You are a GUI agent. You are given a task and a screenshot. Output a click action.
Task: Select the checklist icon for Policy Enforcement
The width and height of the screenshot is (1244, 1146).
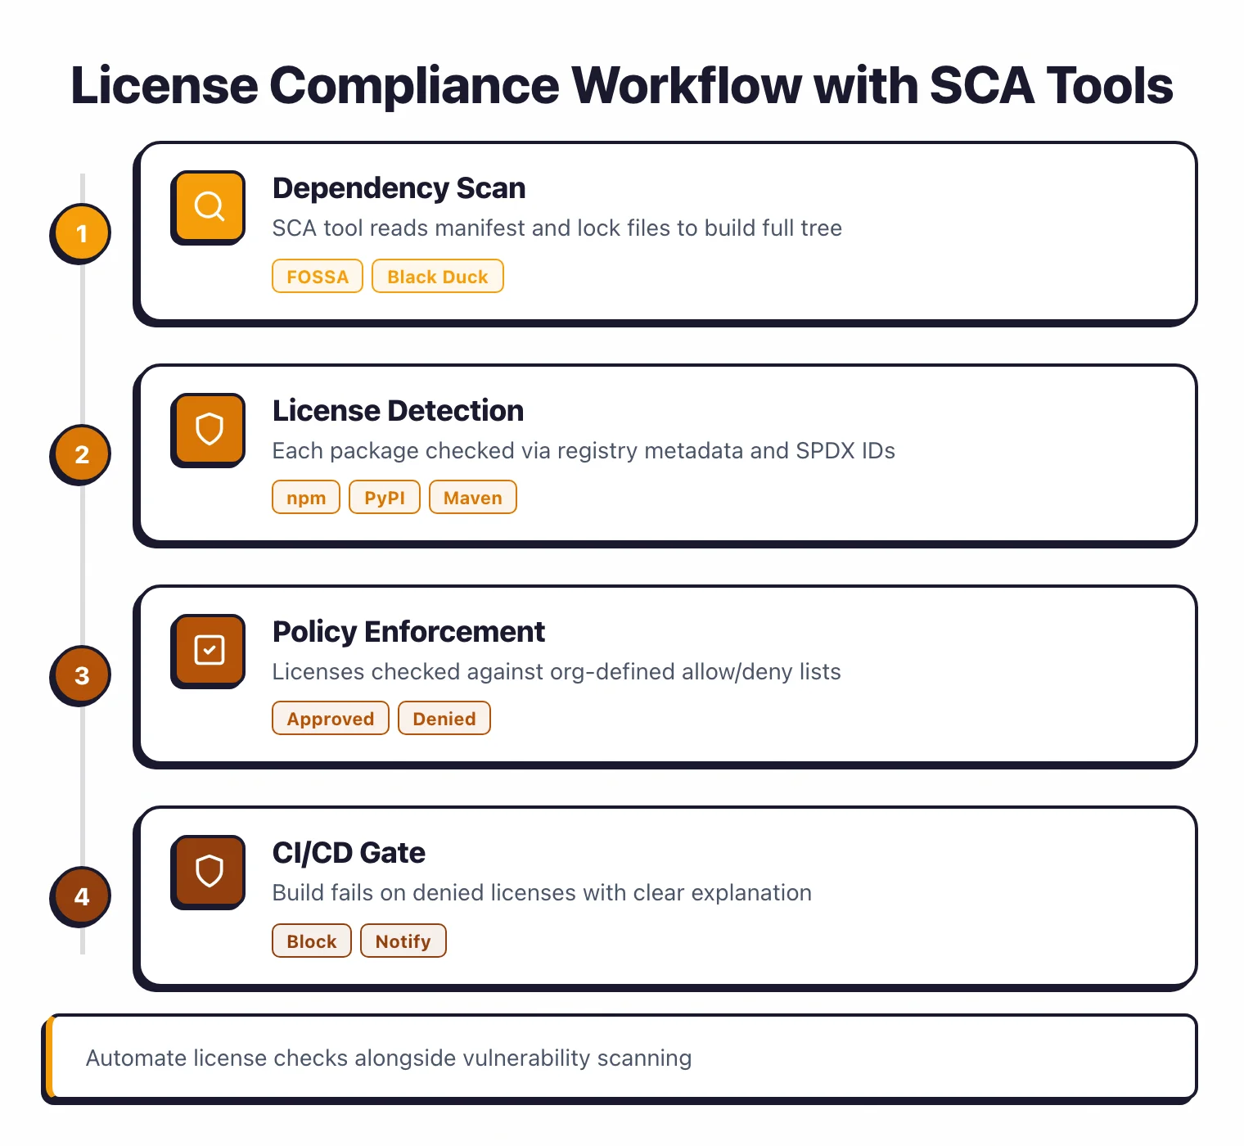tap(207, 650)
